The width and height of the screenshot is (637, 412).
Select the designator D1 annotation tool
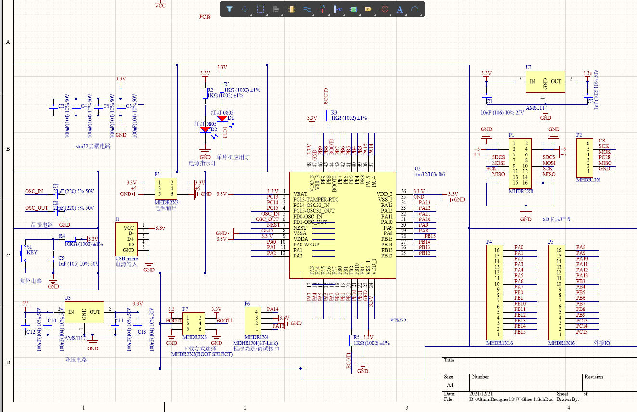(x=368, y=9)
